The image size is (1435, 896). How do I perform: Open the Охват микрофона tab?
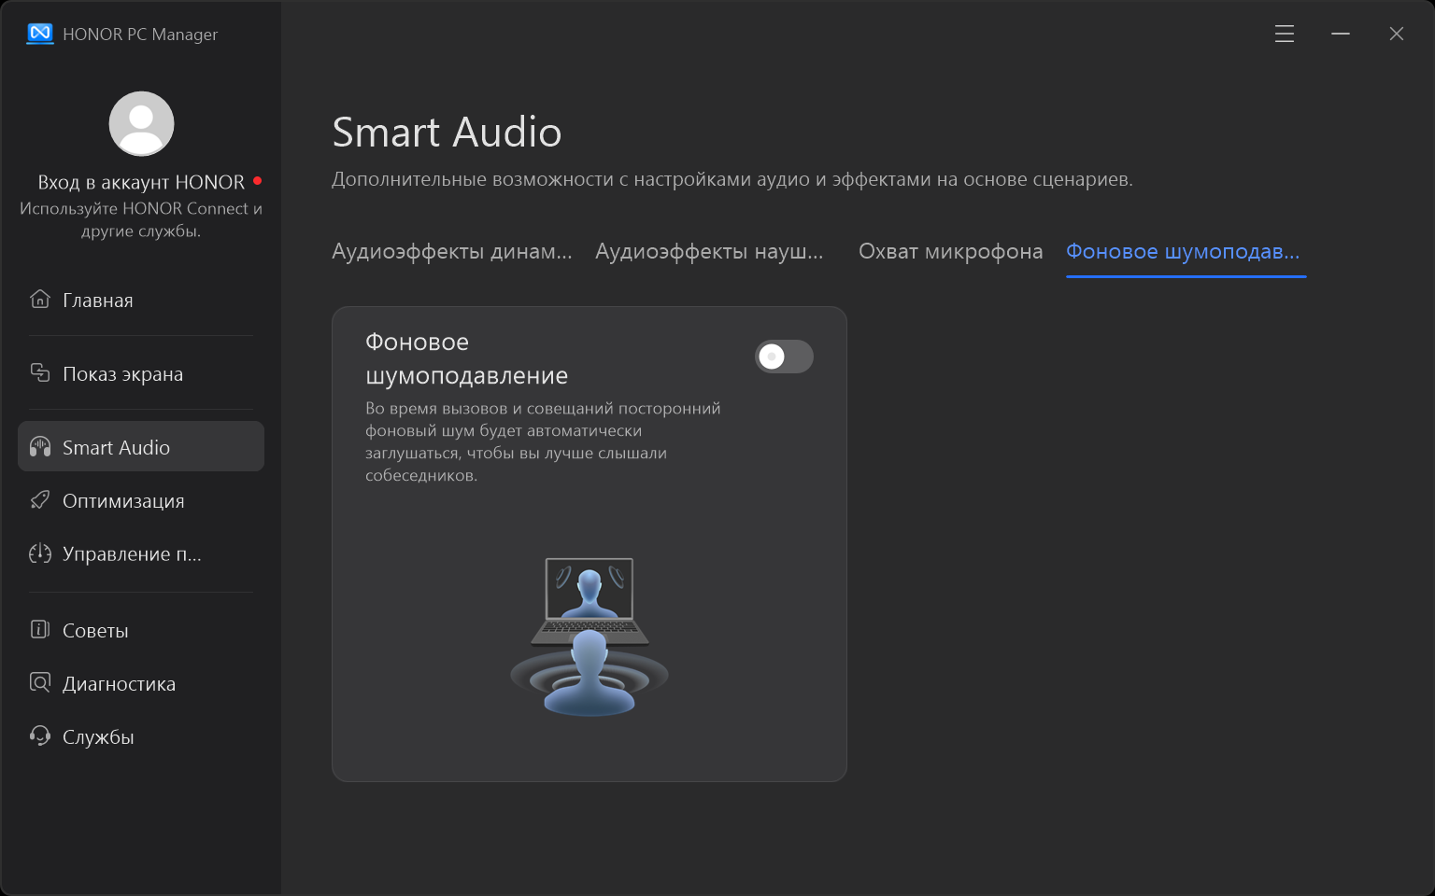[950, 252]
